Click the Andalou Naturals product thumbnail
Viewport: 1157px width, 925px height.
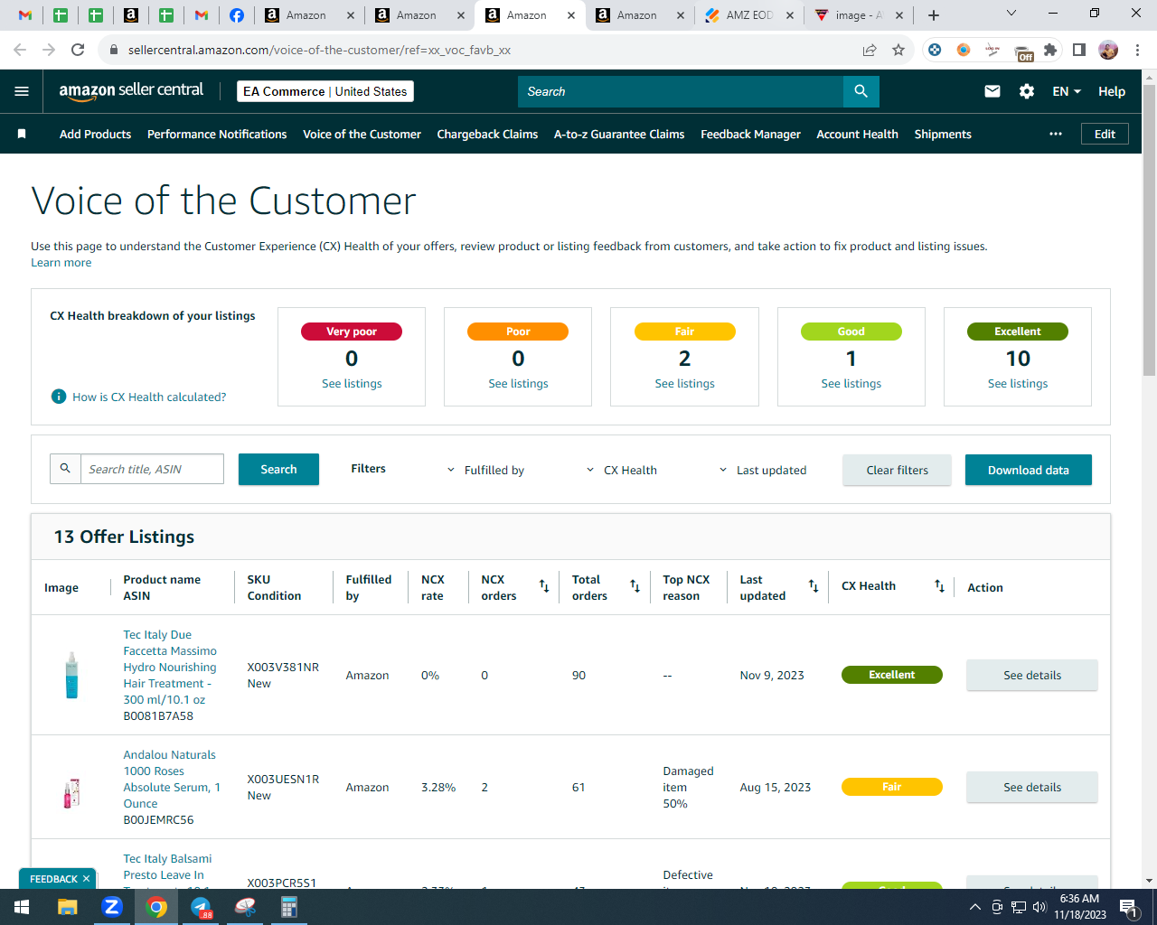click(71, 793)
